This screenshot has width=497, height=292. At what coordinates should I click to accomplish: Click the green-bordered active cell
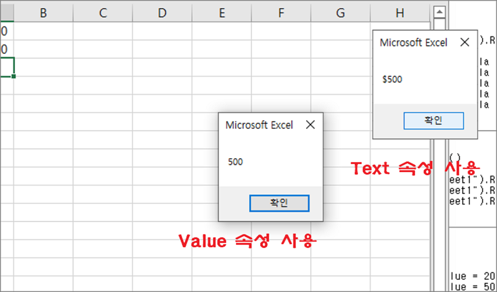7,67
